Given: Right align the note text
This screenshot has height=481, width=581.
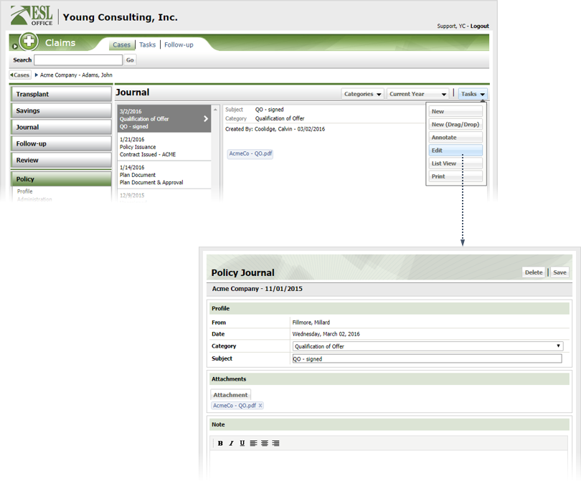Looking at the screenshot, I should 276,443.
